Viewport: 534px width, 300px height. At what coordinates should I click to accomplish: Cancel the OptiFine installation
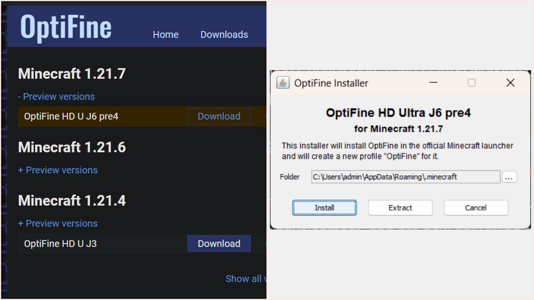coord(476,208)
